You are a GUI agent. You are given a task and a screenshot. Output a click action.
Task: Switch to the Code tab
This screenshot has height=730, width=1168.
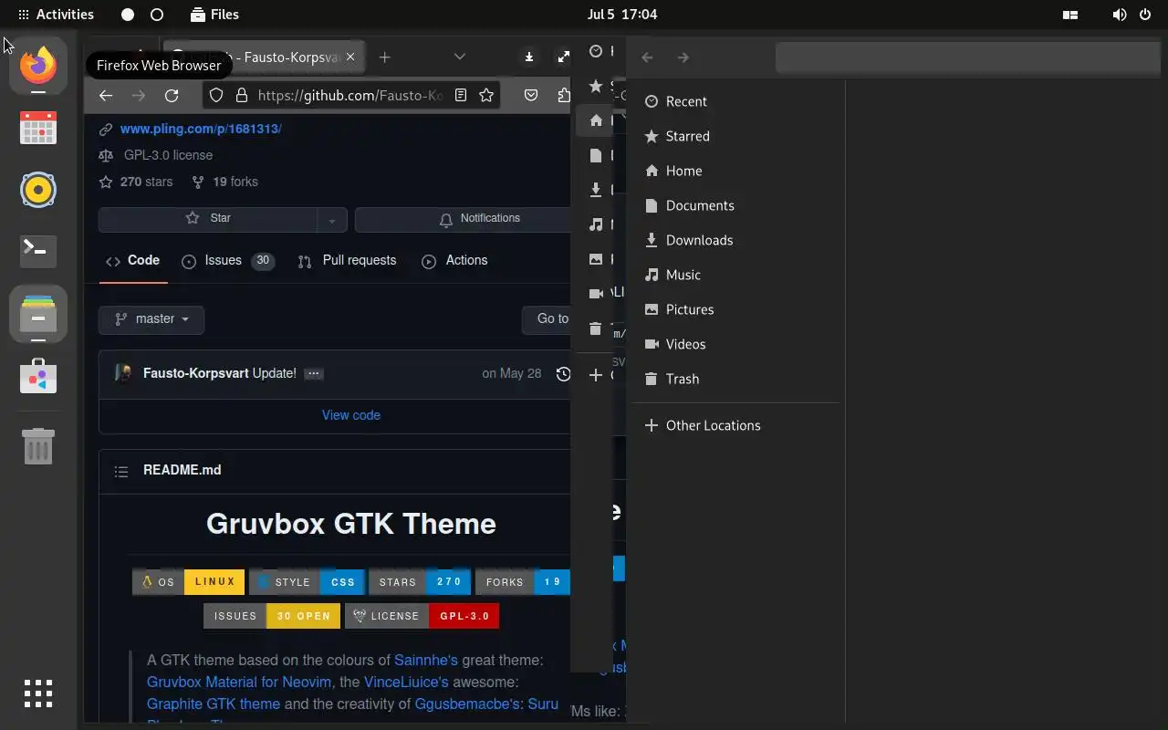coord(132,261)
